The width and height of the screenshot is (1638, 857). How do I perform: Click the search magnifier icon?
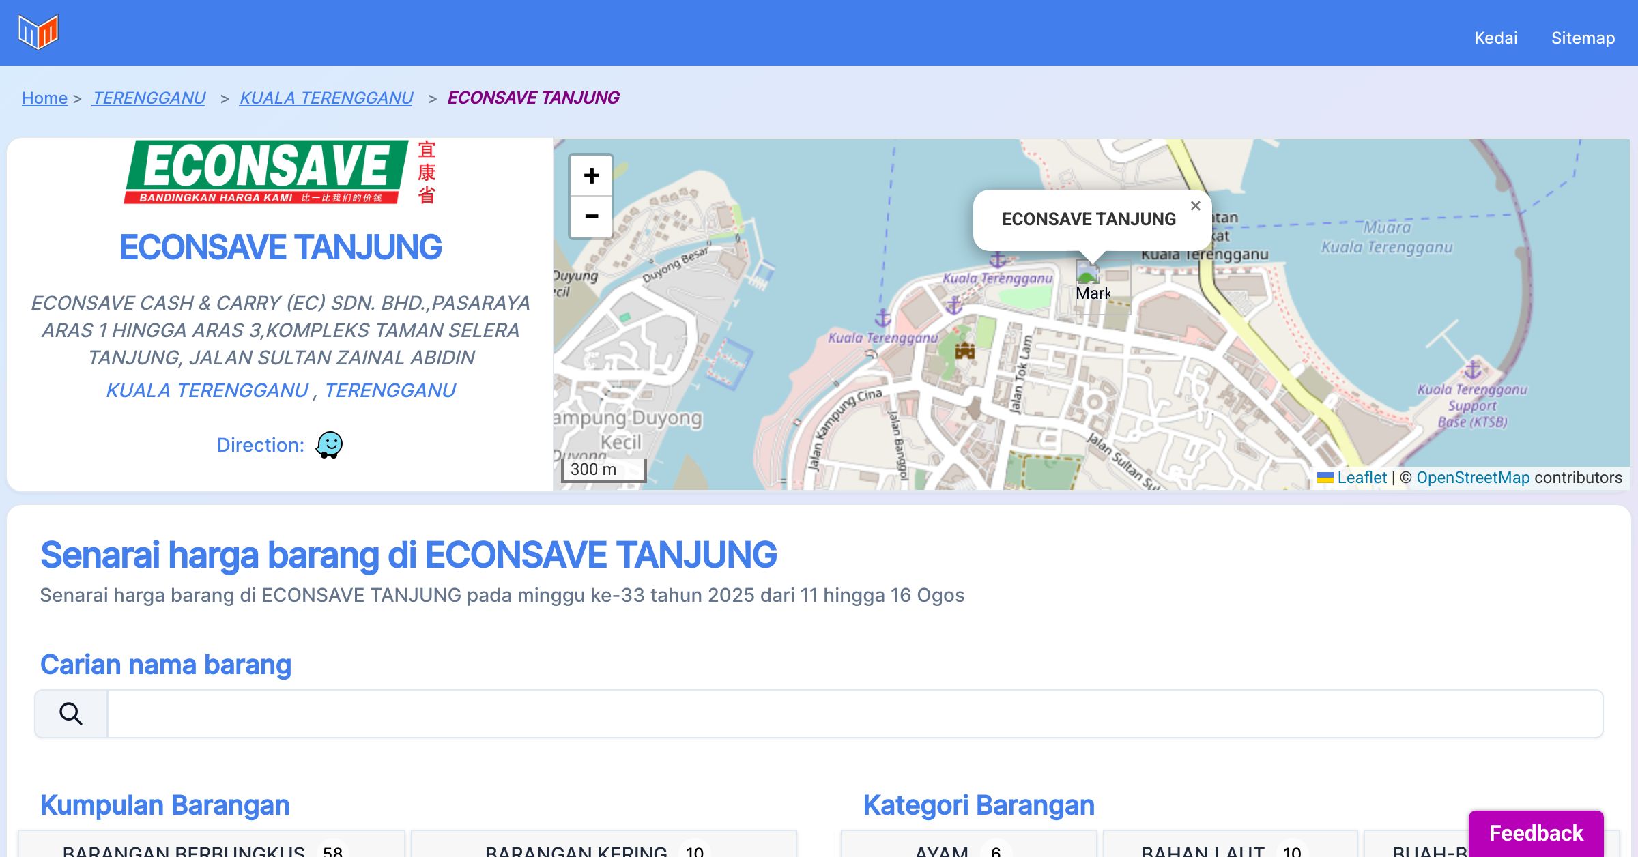71,714
